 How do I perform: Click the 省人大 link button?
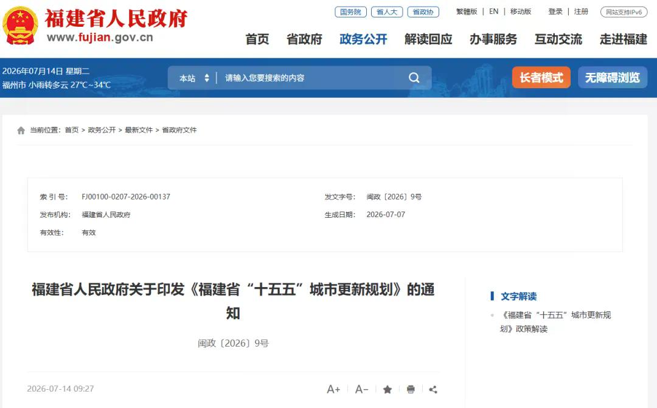[x=387, y=12]
